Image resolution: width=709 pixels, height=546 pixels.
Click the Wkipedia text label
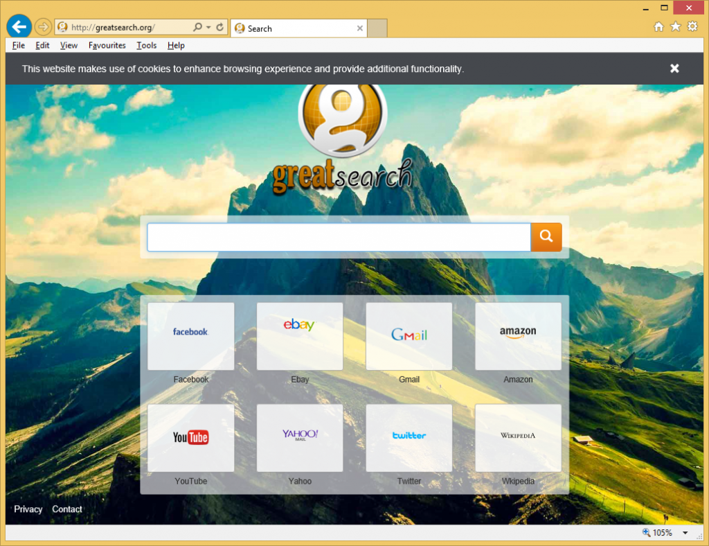518,482
